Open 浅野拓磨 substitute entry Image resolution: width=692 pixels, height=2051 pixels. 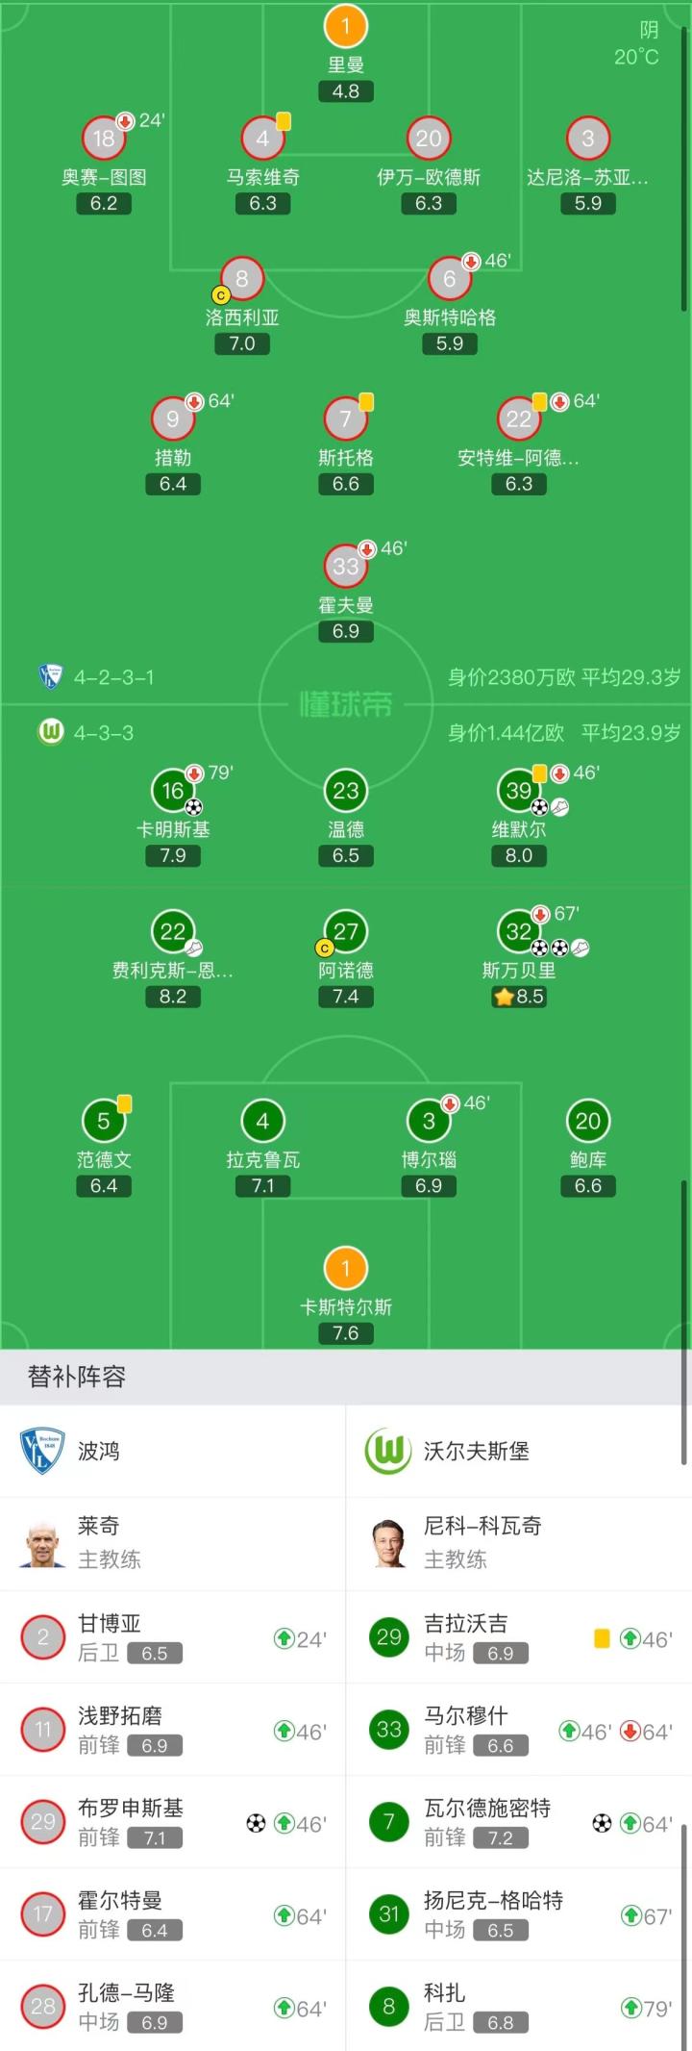click(120, 1730)
